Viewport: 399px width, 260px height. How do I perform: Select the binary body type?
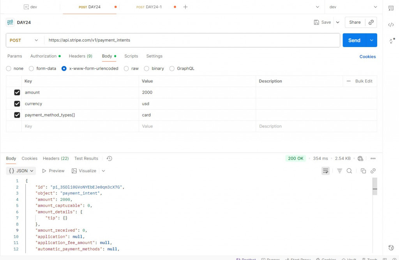[x=147, y=68]
